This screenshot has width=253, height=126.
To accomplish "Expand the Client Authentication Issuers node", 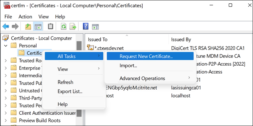I will tap(6, 113).
